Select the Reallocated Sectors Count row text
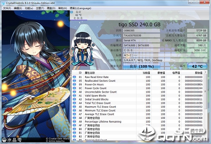Screen dimensions: 211x144 pos(100,81)
